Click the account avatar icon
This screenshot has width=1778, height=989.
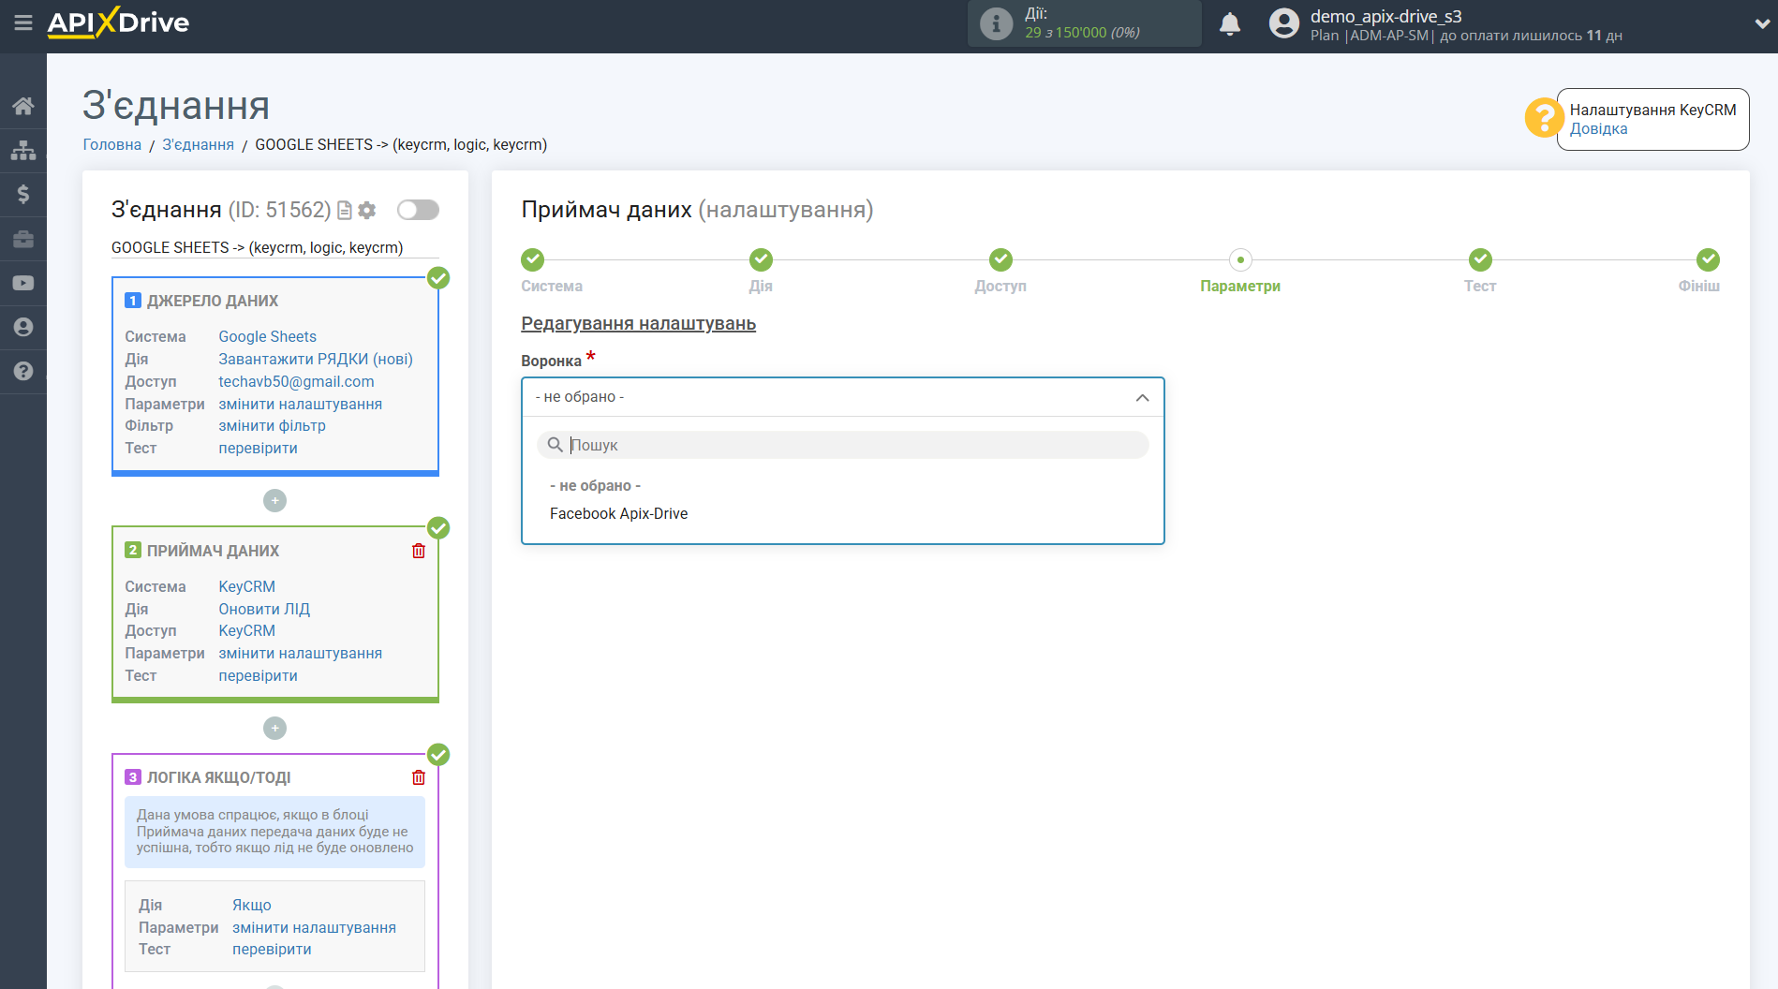tap(1283, 23)
